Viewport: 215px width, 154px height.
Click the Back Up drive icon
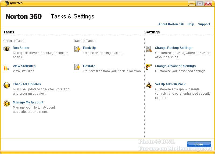click(x=77, y=49)
